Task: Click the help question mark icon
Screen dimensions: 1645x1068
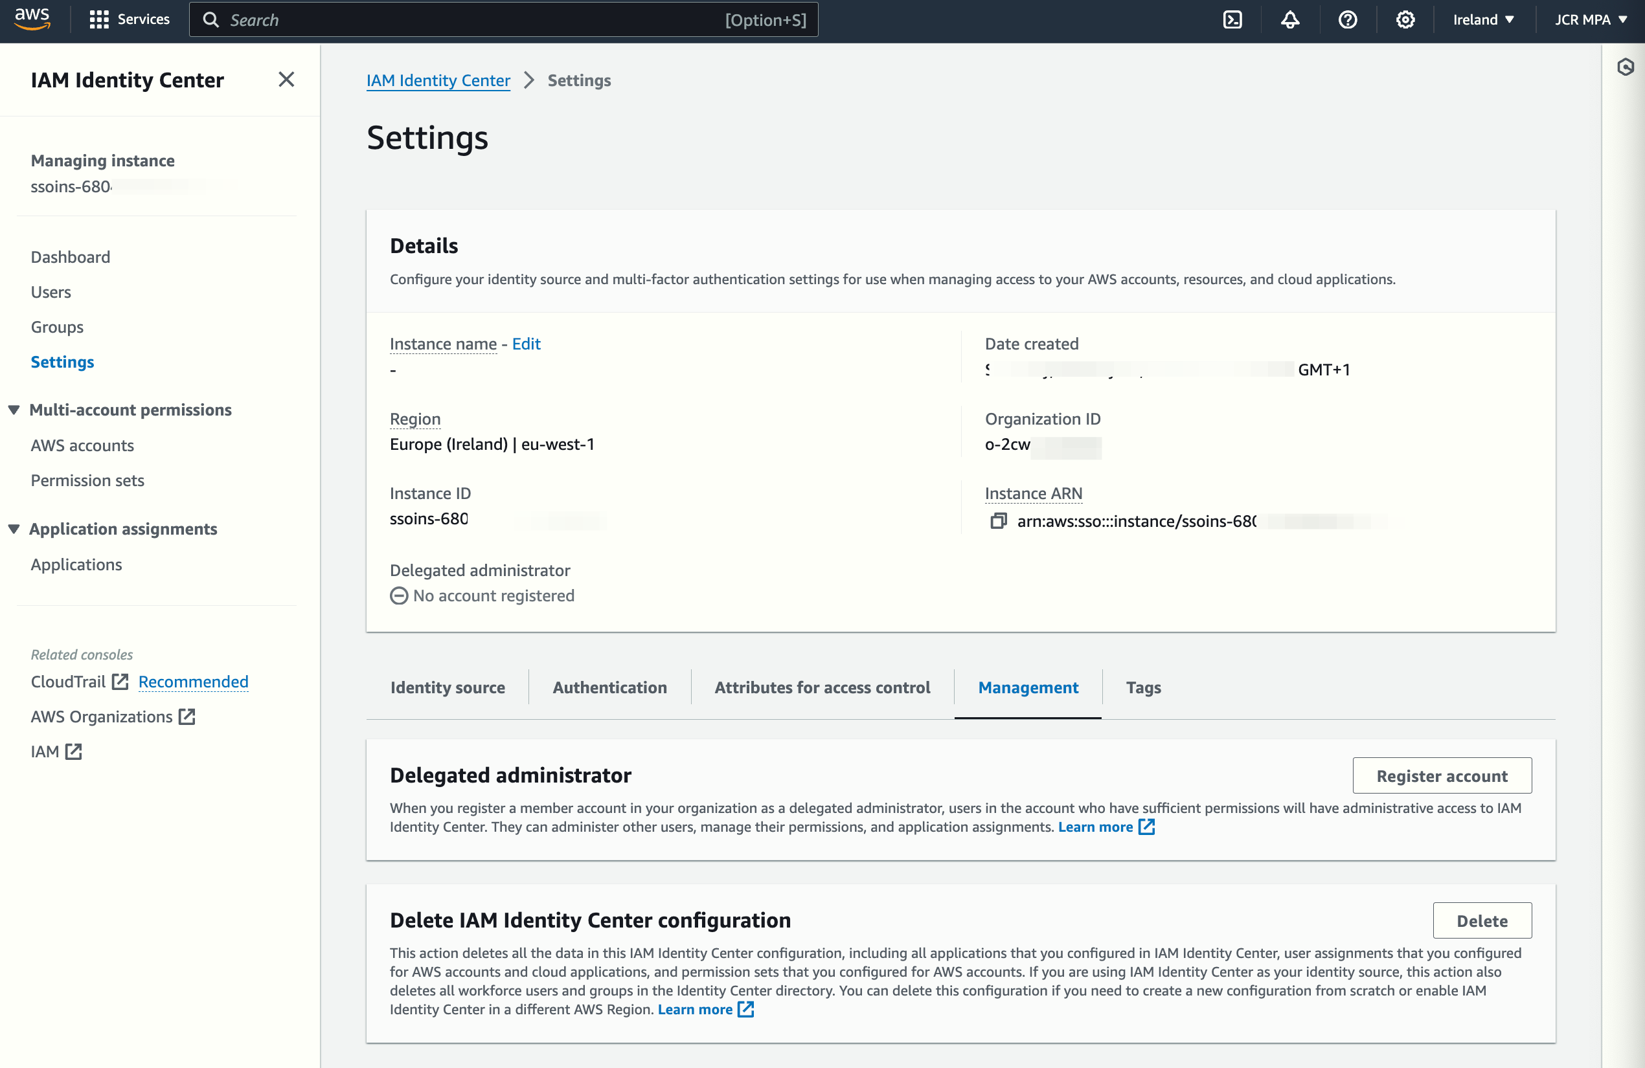Action: point(1347,20)
